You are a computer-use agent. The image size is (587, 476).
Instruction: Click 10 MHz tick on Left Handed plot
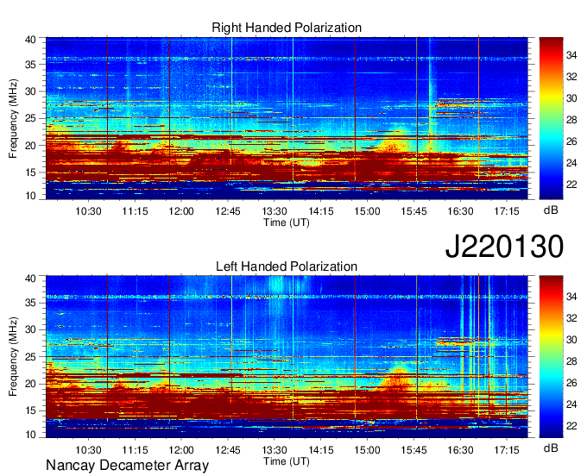(30, 435)
